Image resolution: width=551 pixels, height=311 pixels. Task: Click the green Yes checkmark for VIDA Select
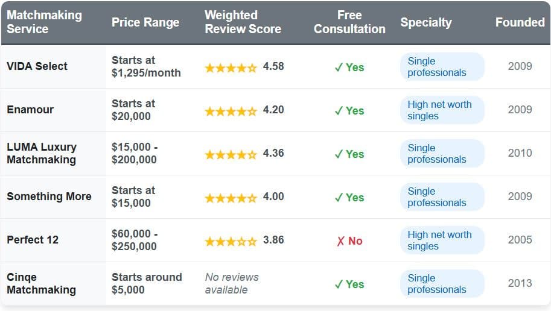[x=349, y=68]
